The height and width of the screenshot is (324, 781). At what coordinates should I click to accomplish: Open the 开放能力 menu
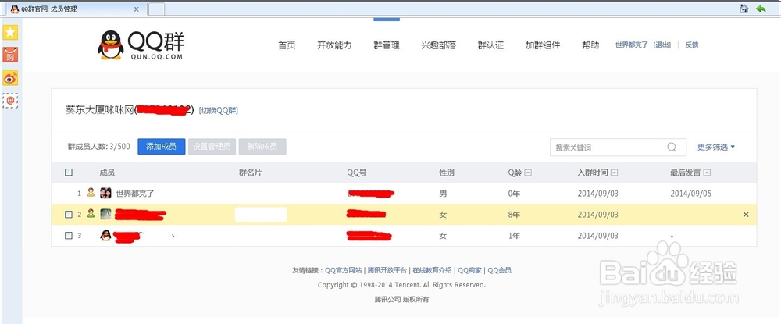coord(334,45)
